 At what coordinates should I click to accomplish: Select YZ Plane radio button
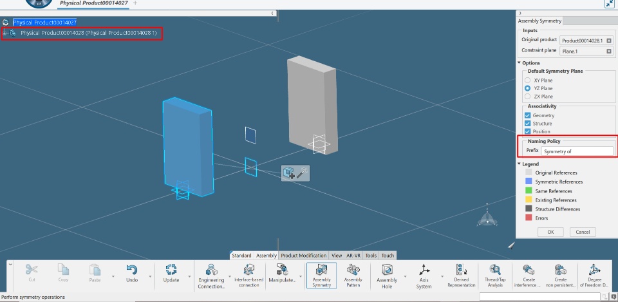pos(527,88)
